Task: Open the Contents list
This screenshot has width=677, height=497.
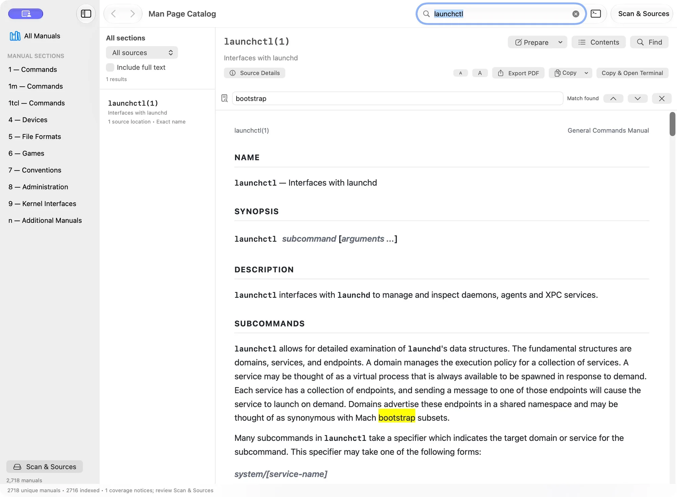Action: [598, 42]
